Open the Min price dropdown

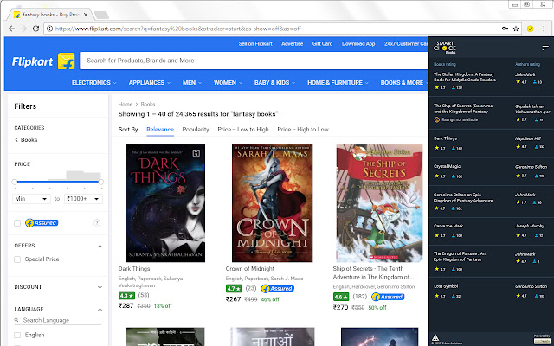[x=31, y=198]
